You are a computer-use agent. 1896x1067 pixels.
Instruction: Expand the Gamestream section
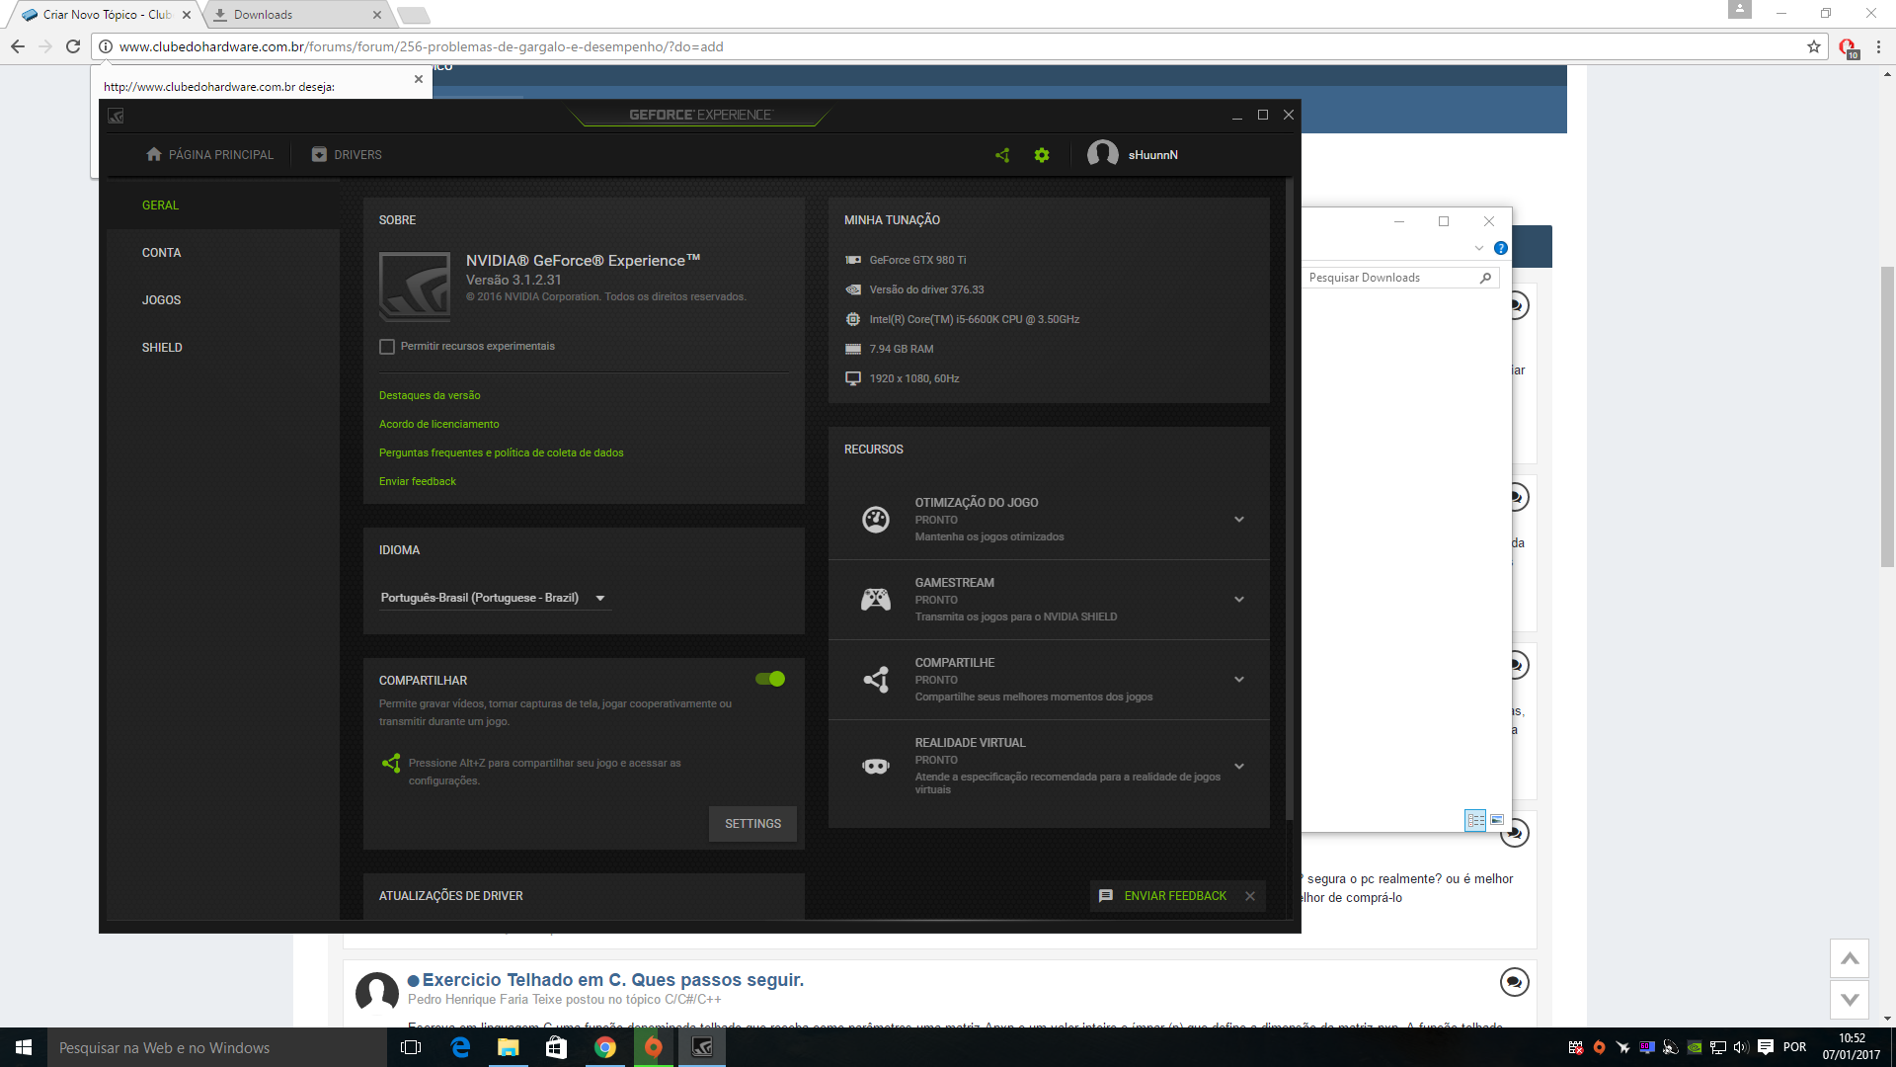click(1239, 600)
